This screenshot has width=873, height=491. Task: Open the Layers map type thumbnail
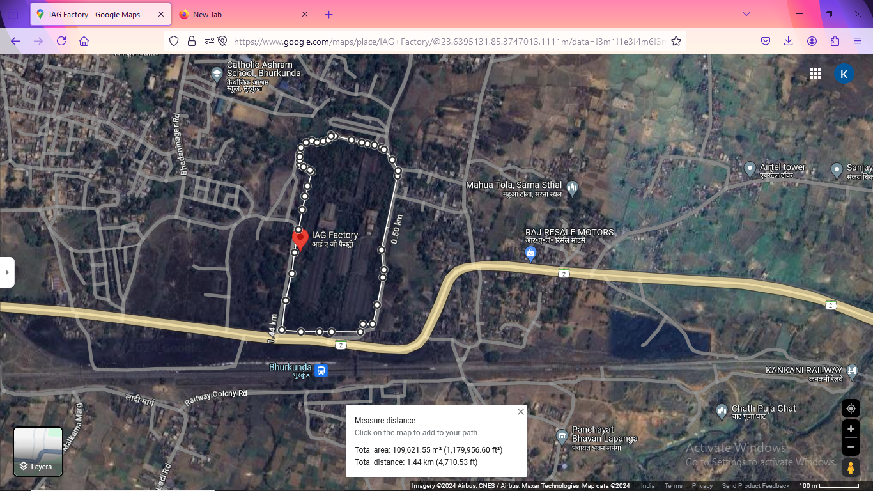click(38, 452)
